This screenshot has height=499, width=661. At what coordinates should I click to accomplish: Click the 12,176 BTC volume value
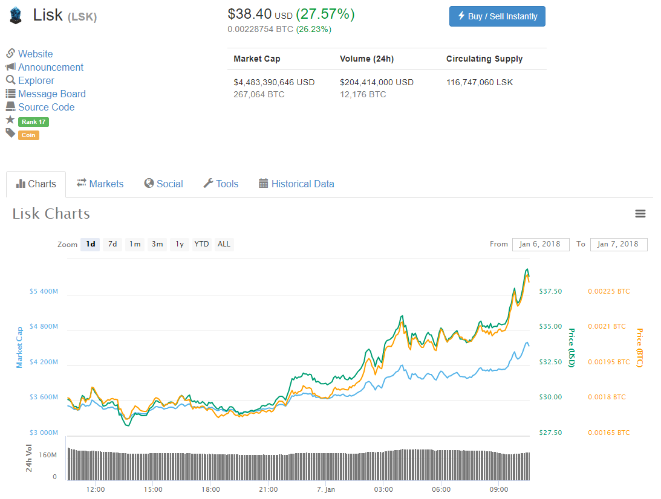[363, 95]
